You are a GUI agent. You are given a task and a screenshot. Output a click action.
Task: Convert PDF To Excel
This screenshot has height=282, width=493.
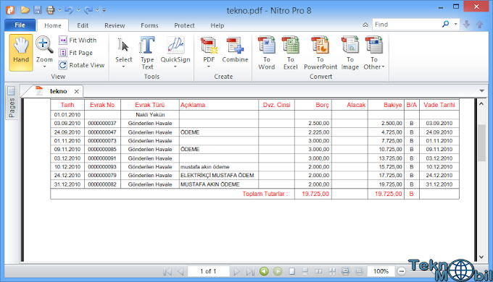[290, 53]
